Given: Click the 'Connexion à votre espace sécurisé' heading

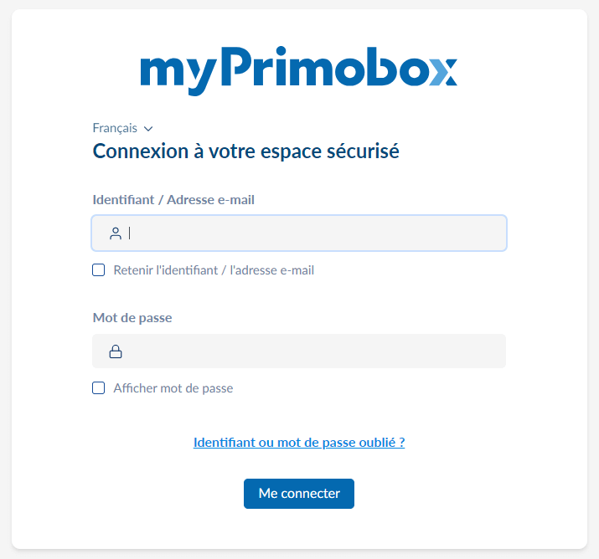Looking at the screenshot, I should pyautogui.click(x=245, y=151).
